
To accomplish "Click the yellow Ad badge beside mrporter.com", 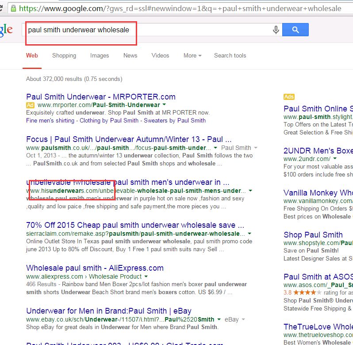I will pyautogui.click(x=30, y=105).
